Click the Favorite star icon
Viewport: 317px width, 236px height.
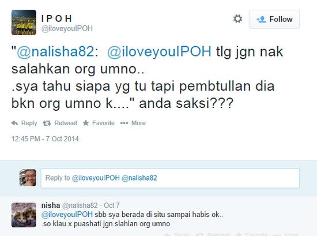(86, 123)
